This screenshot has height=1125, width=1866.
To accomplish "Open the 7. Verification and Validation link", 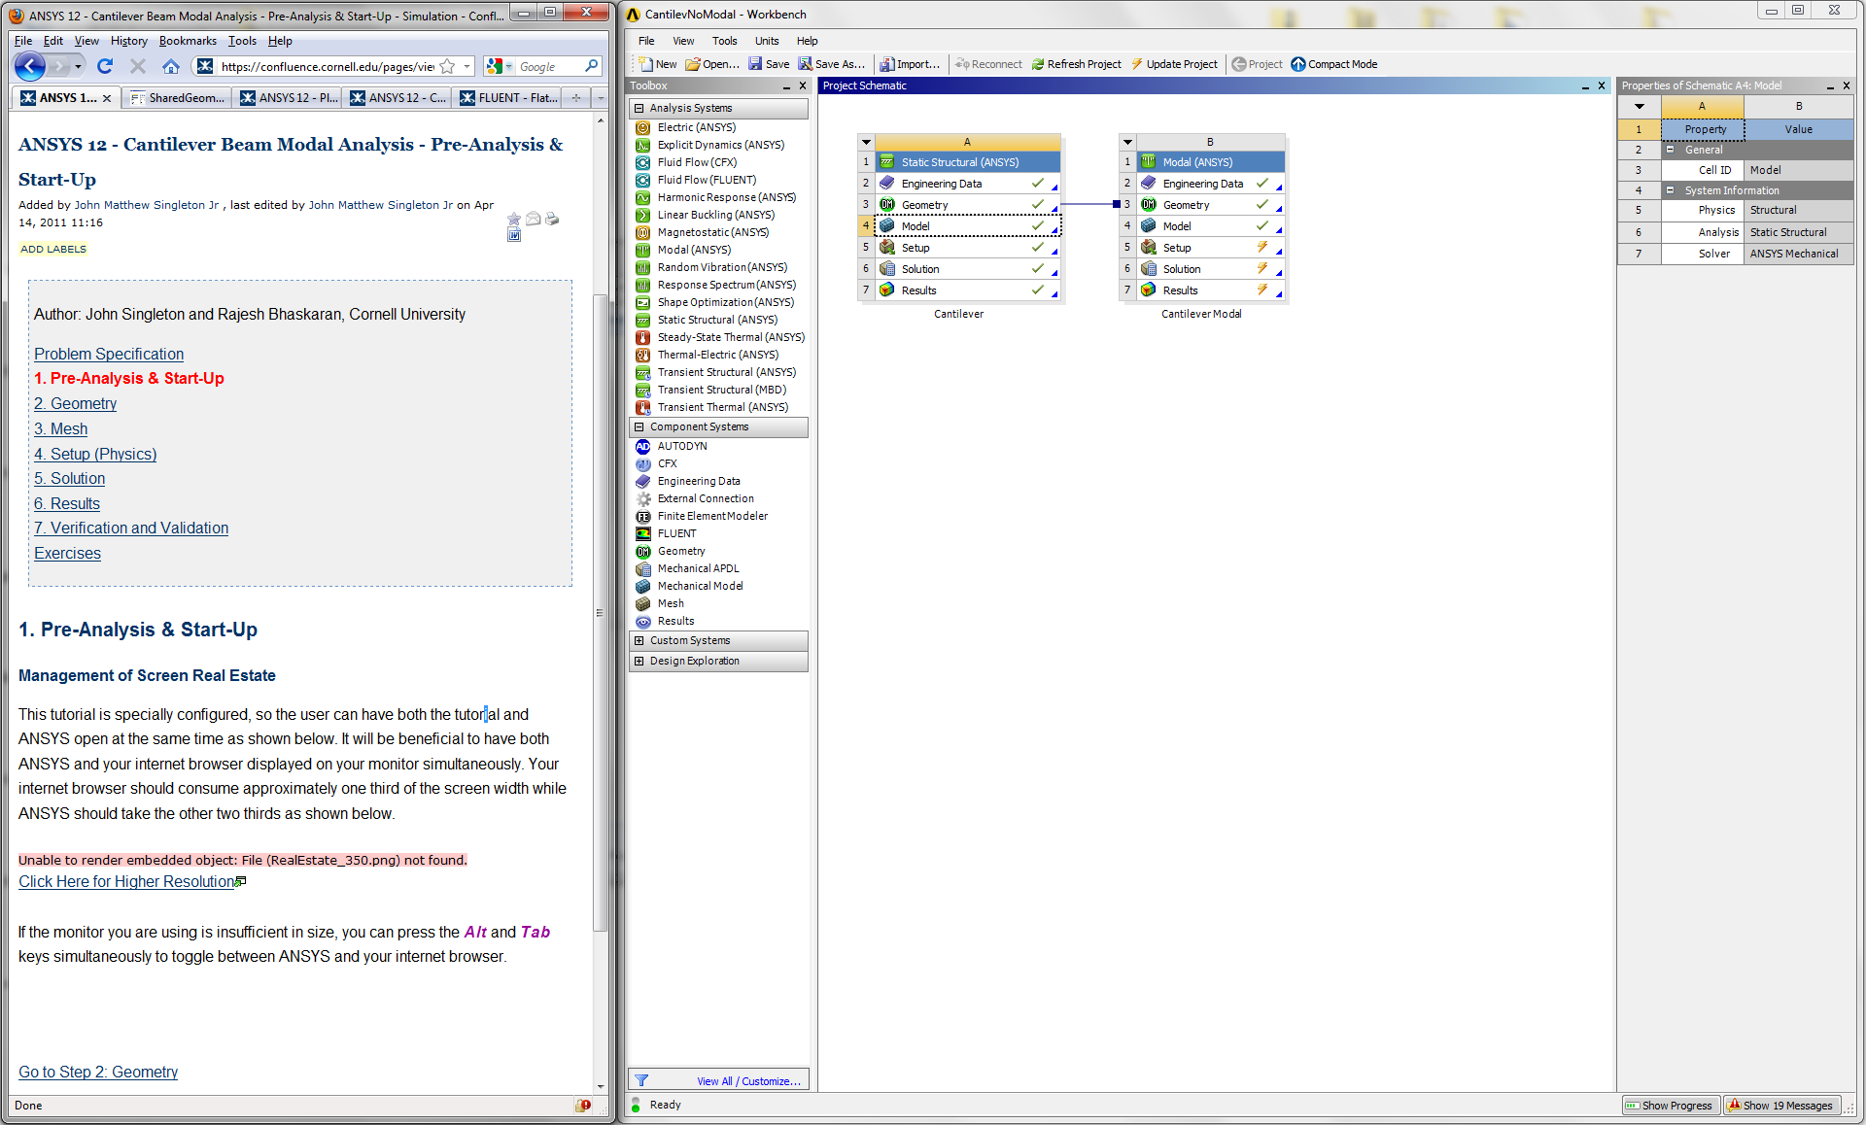I will (131, 528).
